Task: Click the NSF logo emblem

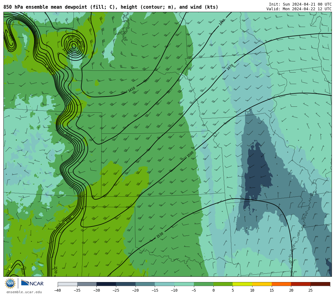Action: click(10, 283)
